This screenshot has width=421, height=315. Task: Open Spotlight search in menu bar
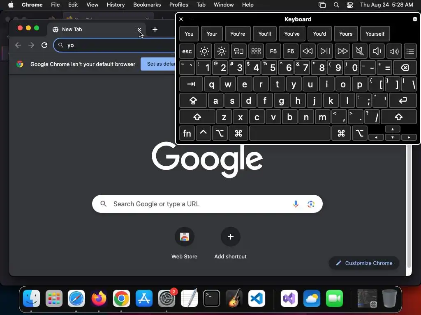[x=336, y=5]
